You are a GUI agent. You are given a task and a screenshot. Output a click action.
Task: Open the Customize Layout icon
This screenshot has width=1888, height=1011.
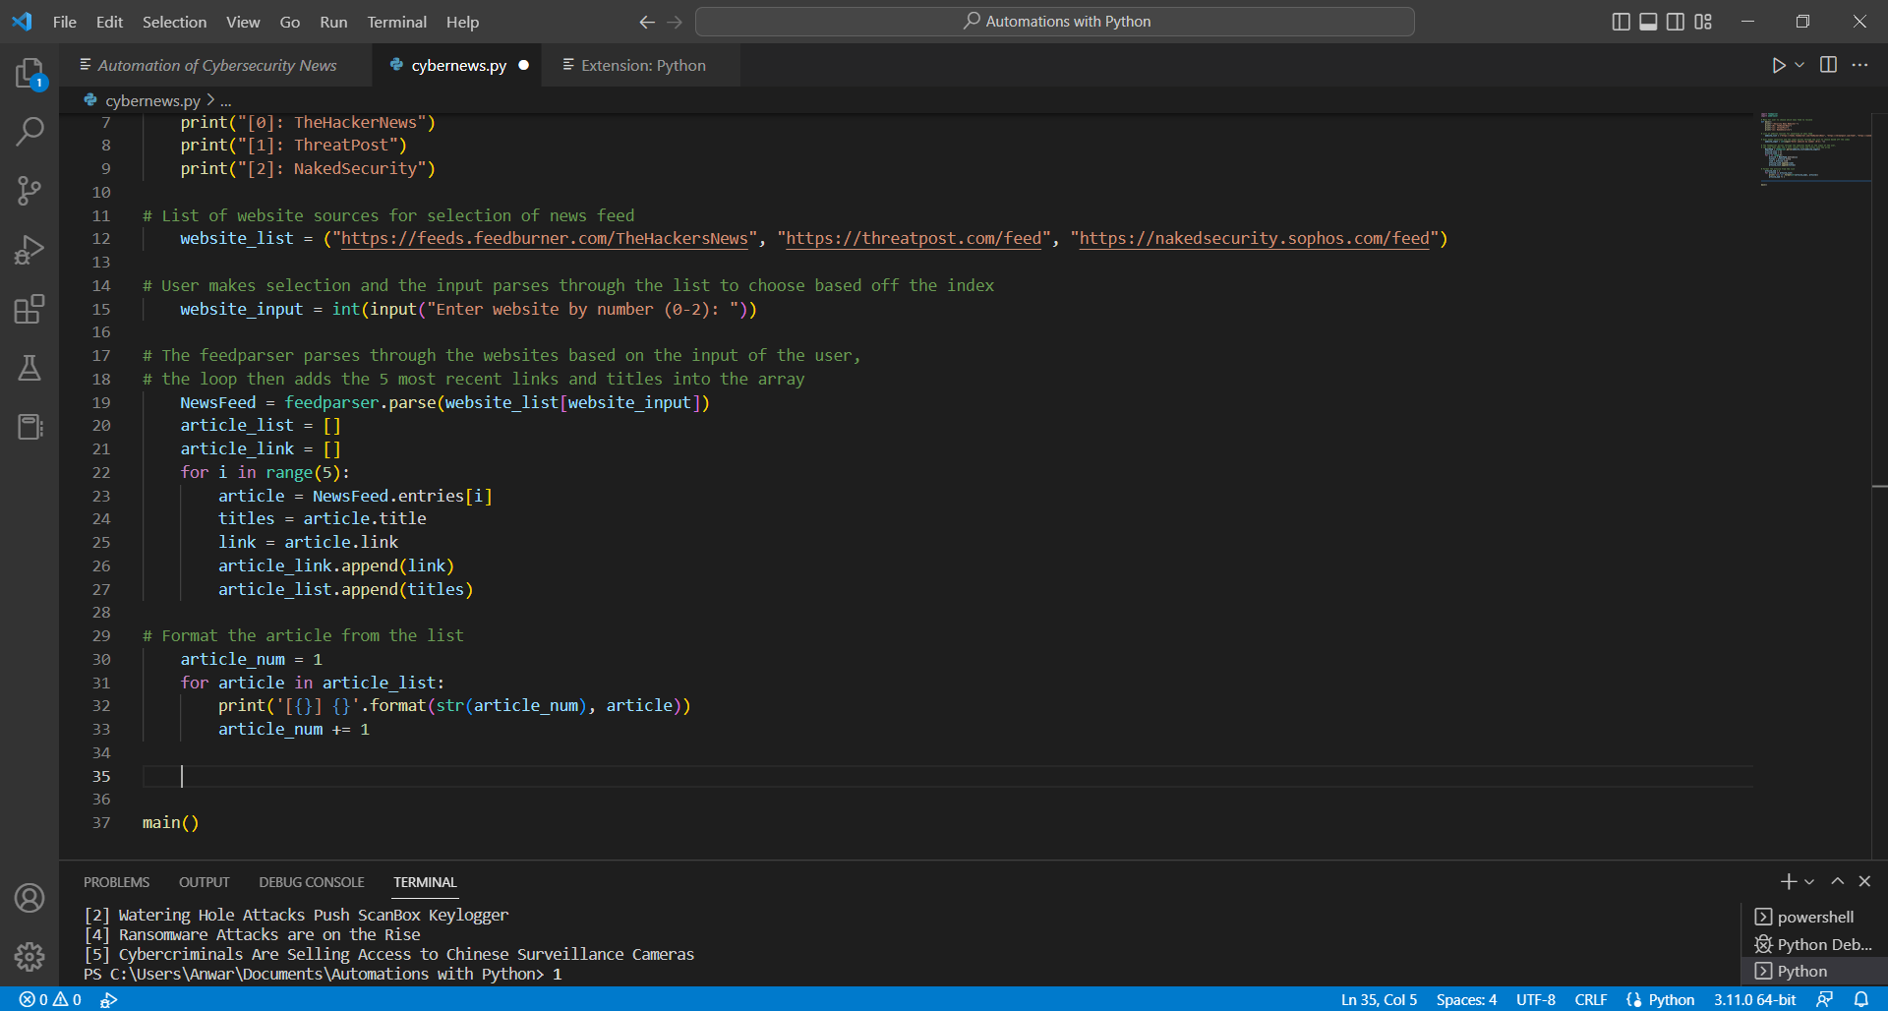click(x=1703, y=22)
